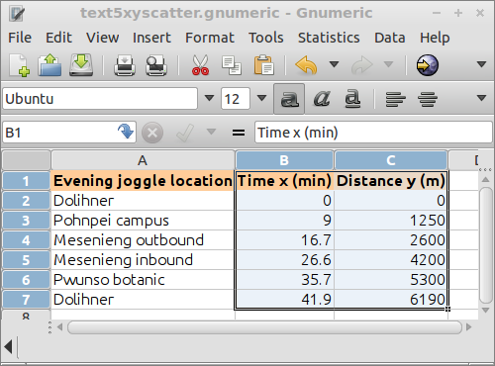Open the cell selector arrow in name box
The image size is (495, 366).
tap(126, 132)
